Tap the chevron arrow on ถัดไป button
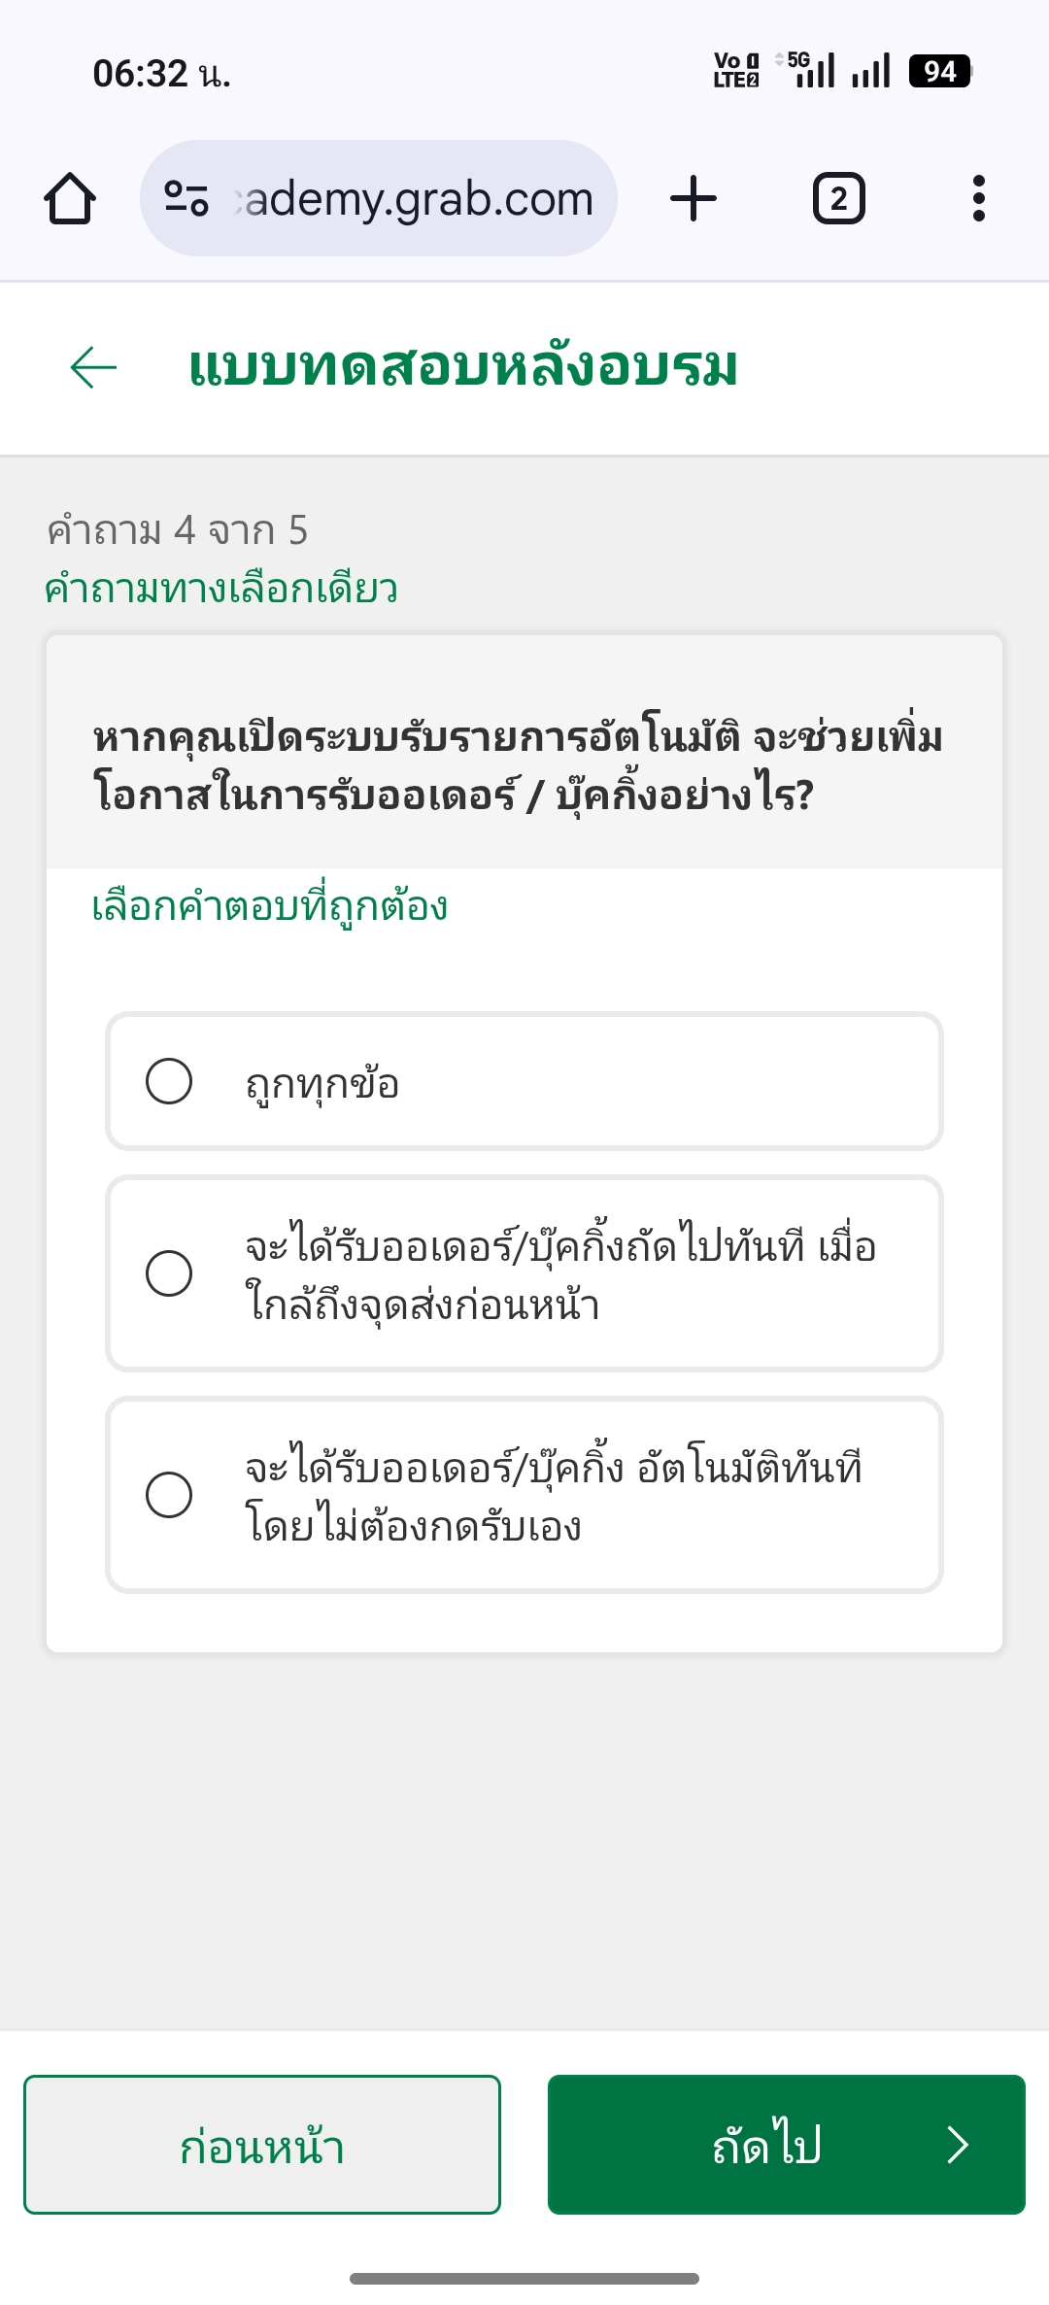The height and width of the screenshot is (2305, 1049). point(958,2145)
